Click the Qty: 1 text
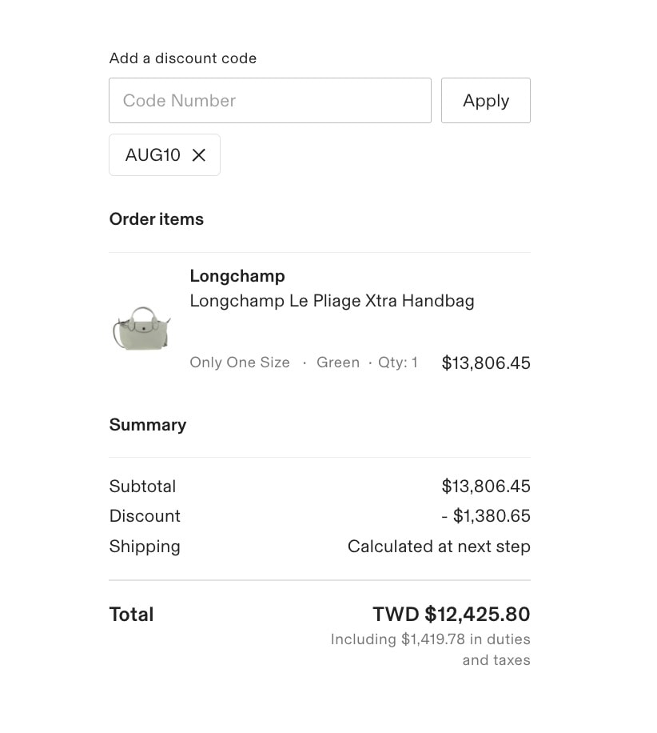 (398, 362)
